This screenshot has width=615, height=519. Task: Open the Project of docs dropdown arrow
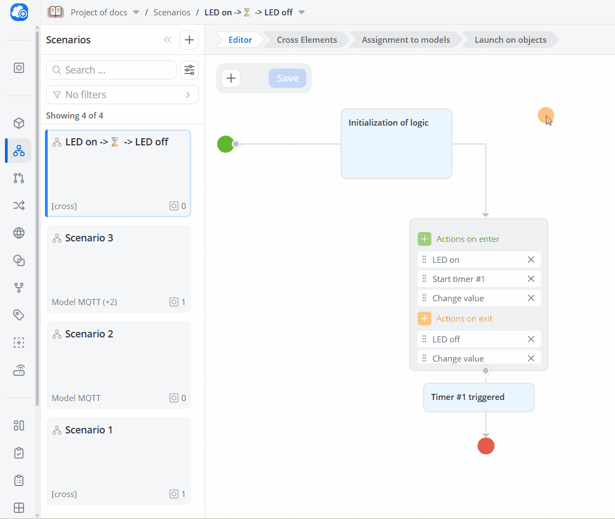tap(136, 12)
